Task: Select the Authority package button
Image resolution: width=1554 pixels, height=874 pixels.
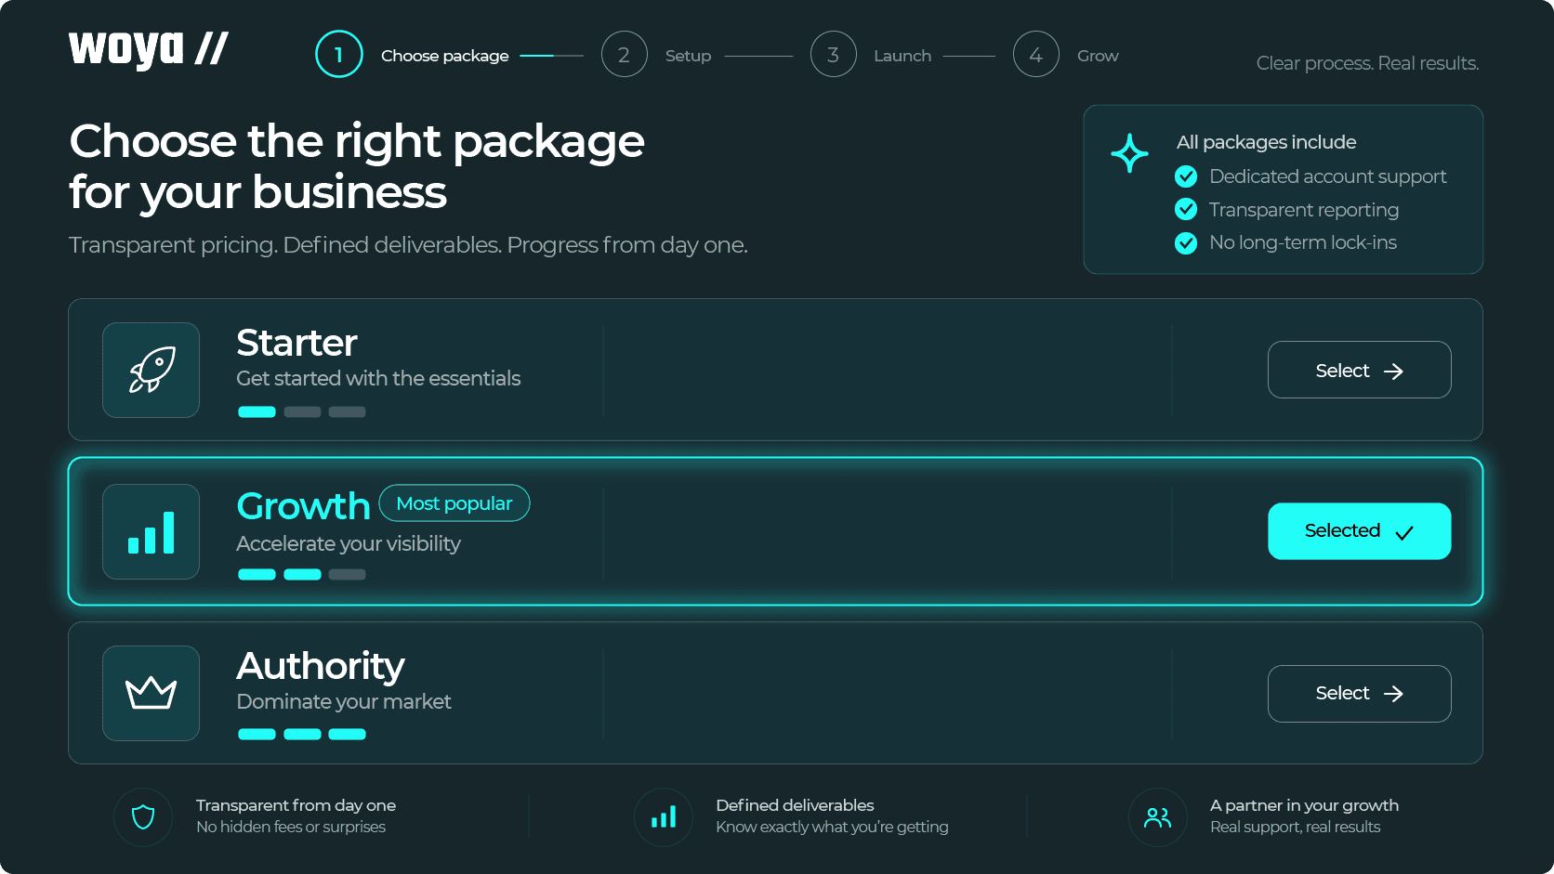Action: click(x=1360, y=694)
